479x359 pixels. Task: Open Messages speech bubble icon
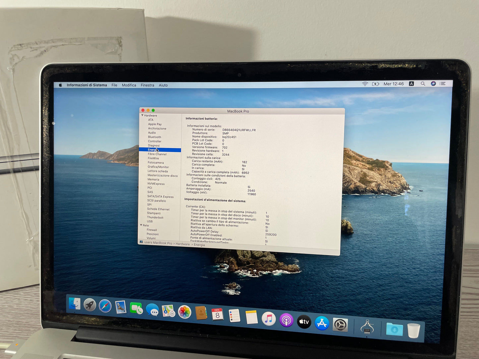pos(152,310)
